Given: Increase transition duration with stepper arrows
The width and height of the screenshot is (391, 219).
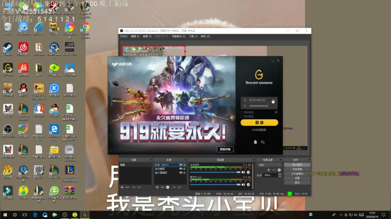Looking at the screenshot, I should (280, 174).
